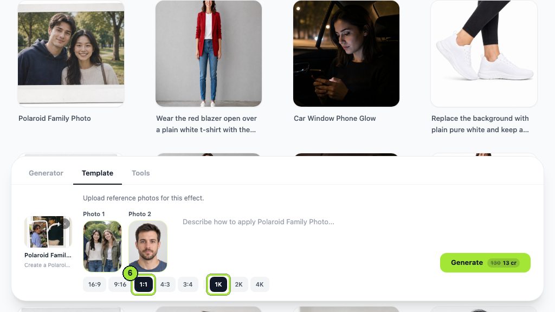Remove the selected Polaroid Family template
Image resolution: width=555 pixels, height=312 pixels.
point(65,224)
